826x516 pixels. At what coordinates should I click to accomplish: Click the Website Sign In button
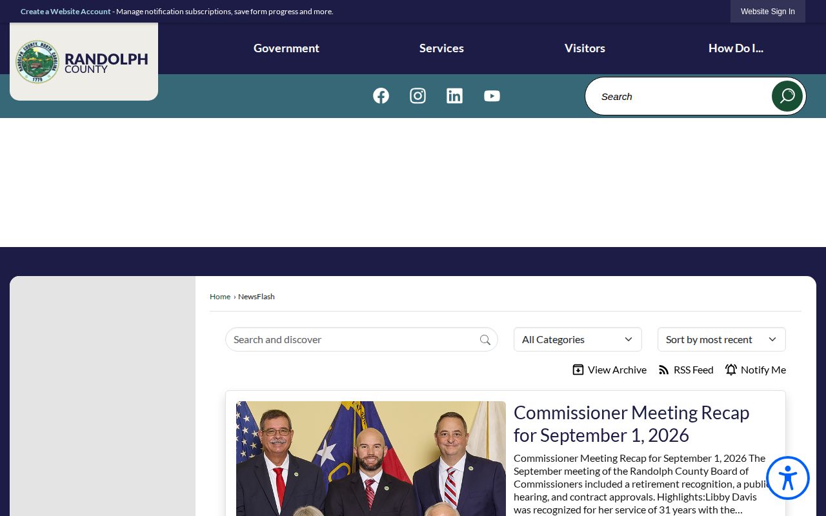click(x=768, y=12)
